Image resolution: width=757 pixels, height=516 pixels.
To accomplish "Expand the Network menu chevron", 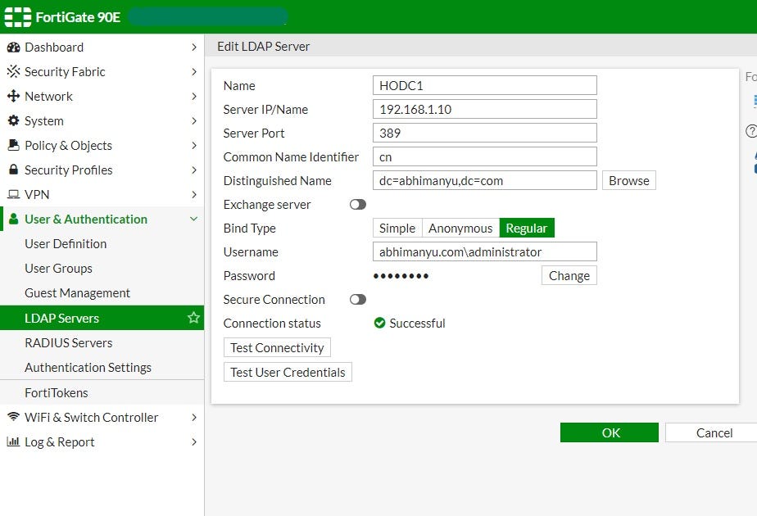I will click(x=193, y=97).
